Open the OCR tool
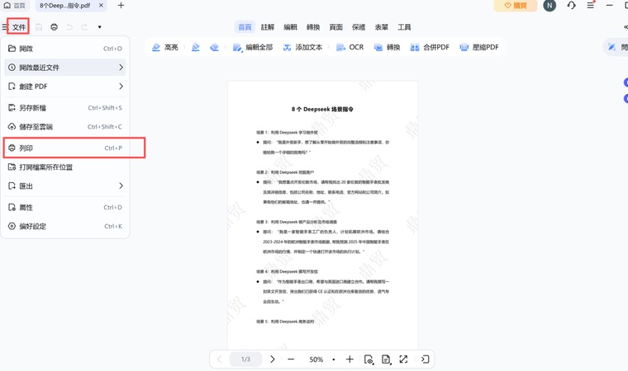This screenshot has width=628, height=371. 350,47
